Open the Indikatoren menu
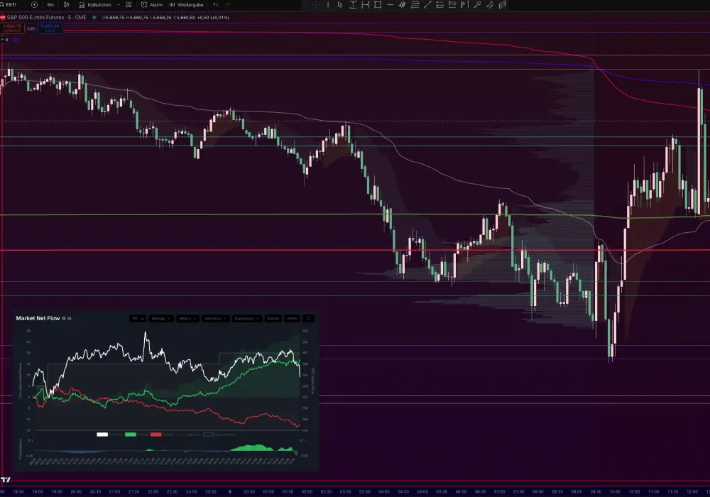This screenshot has width=710, height=497. pyautogui.click(x=97, y=4)
